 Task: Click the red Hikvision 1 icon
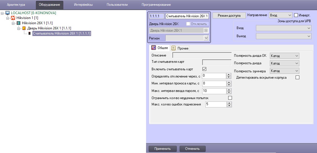[x=13, y=18]
